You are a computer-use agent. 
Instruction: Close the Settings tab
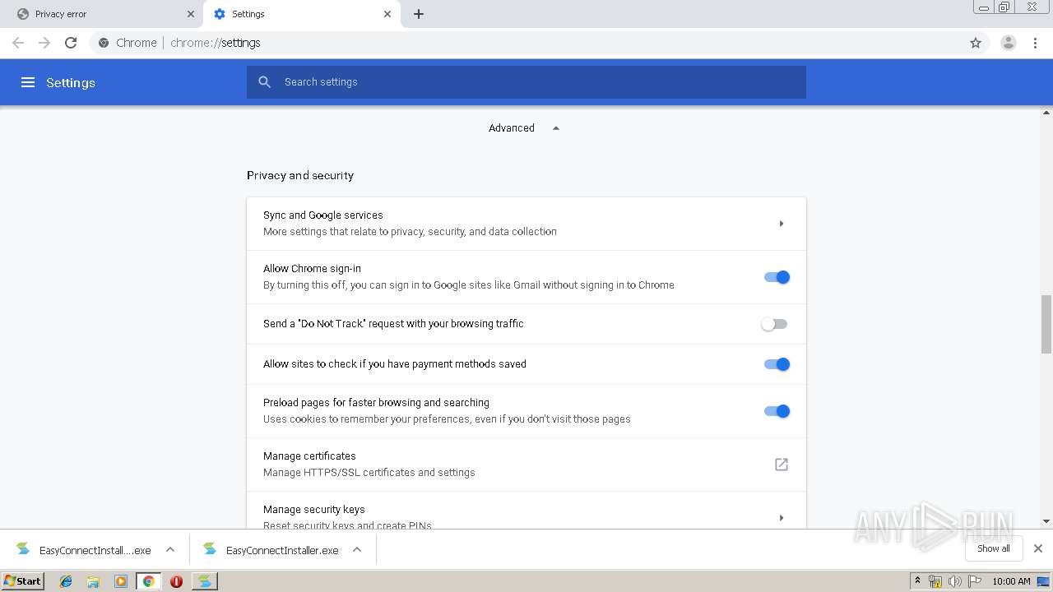387,14
